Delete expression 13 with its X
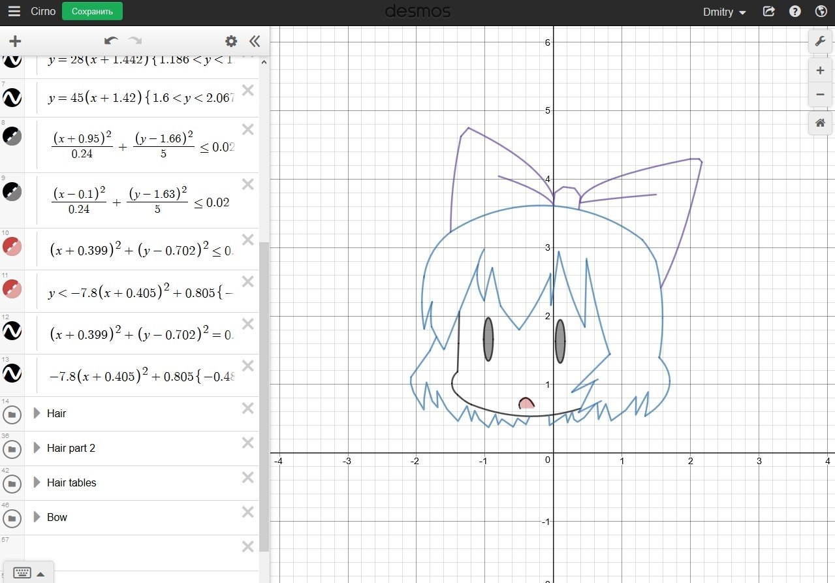The width and height of the screenshot is (835, 583). click(248, 366)
